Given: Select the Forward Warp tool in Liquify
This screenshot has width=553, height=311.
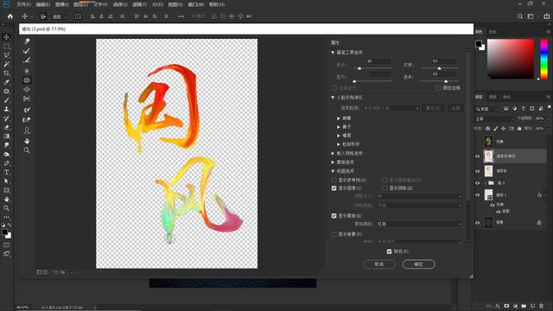Looking at the screenshot, I should [27, 41].
